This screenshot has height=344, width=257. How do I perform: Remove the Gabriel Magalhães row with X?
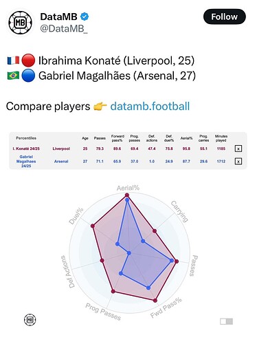(x=238, y=162)
